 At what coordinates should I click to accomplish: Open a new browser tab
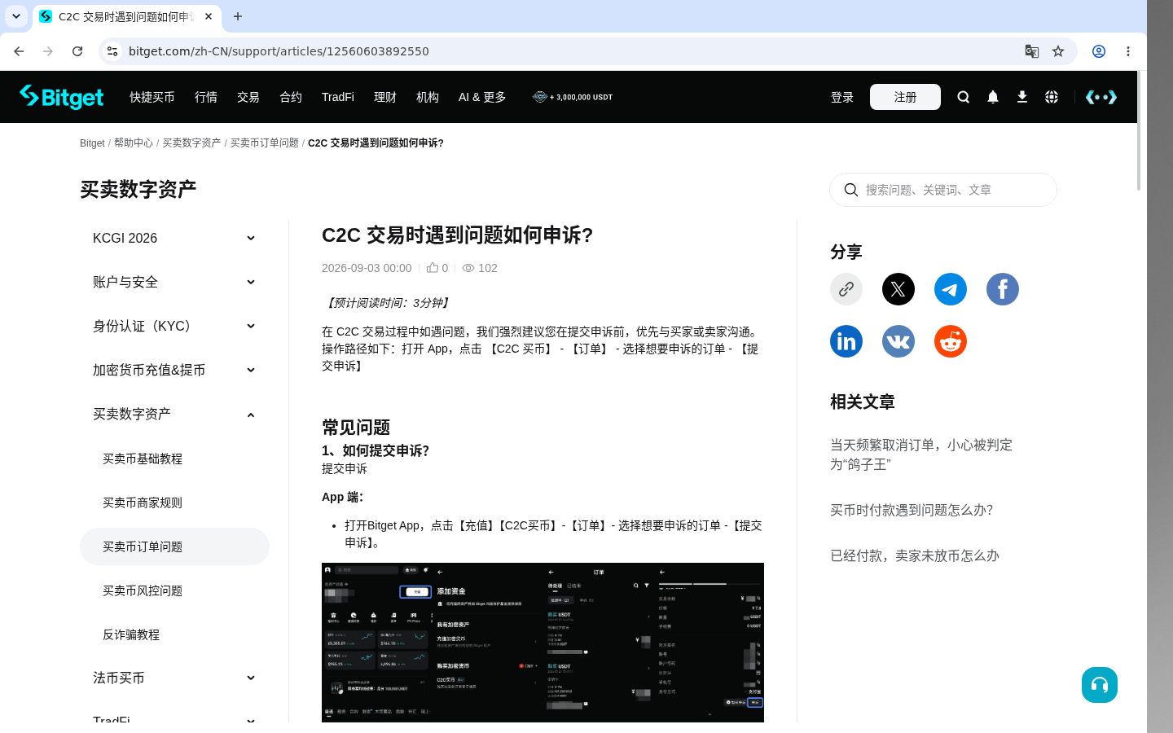238,16
